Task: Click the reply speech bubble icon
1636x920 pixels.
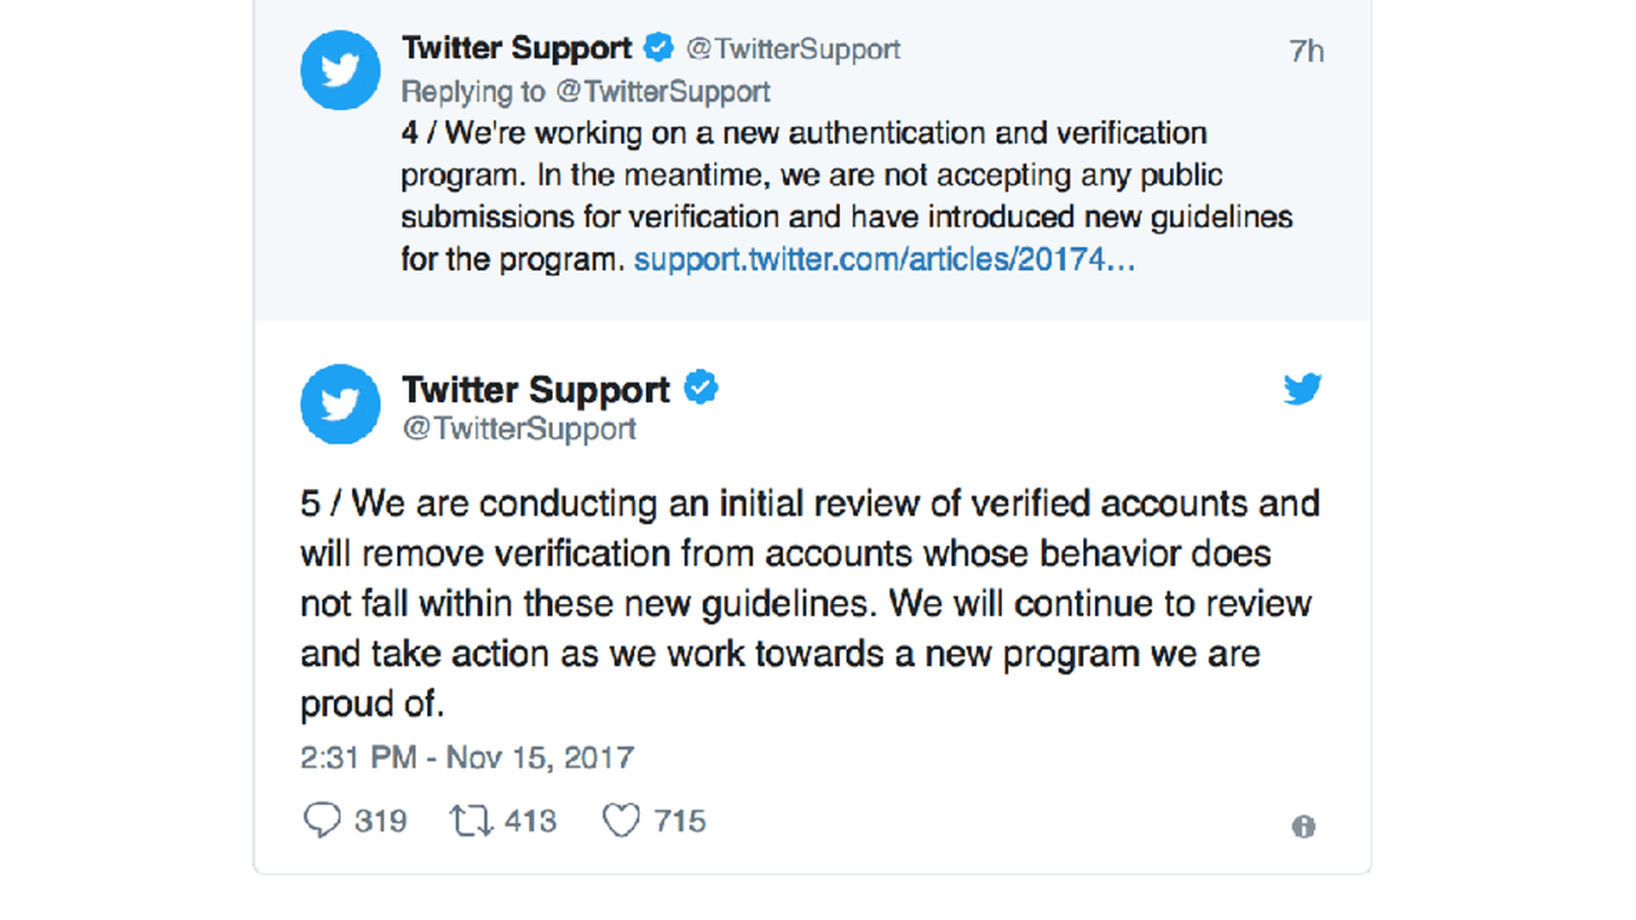Action: click(322, 820)
